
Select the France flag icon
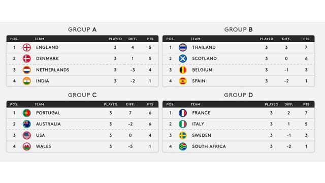(x=183, y=113)
